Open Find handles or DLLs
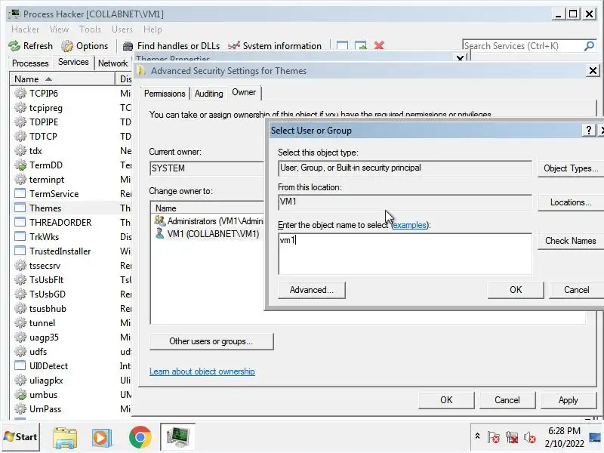Image resolution: width=604 pixels, height=453 pixels. coord(171,46)
